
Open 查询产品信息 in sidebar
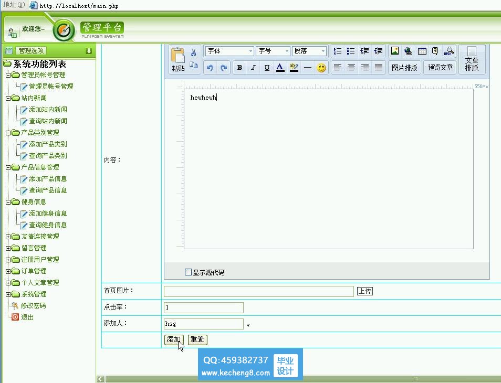tap(48, 190)
